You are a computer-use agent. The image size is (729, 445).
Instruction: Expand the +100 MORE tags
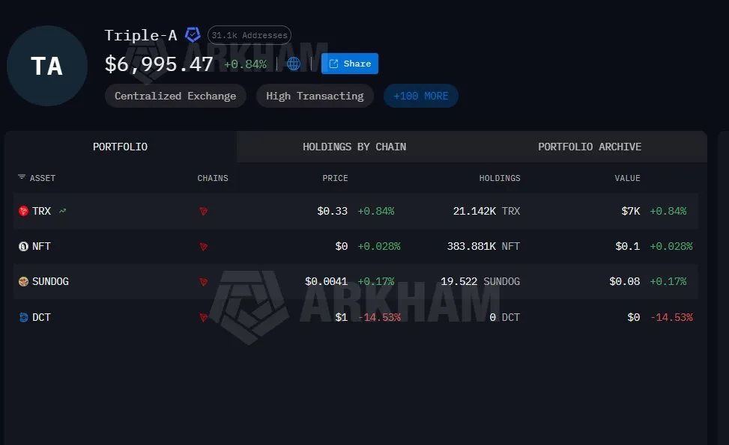421,96
